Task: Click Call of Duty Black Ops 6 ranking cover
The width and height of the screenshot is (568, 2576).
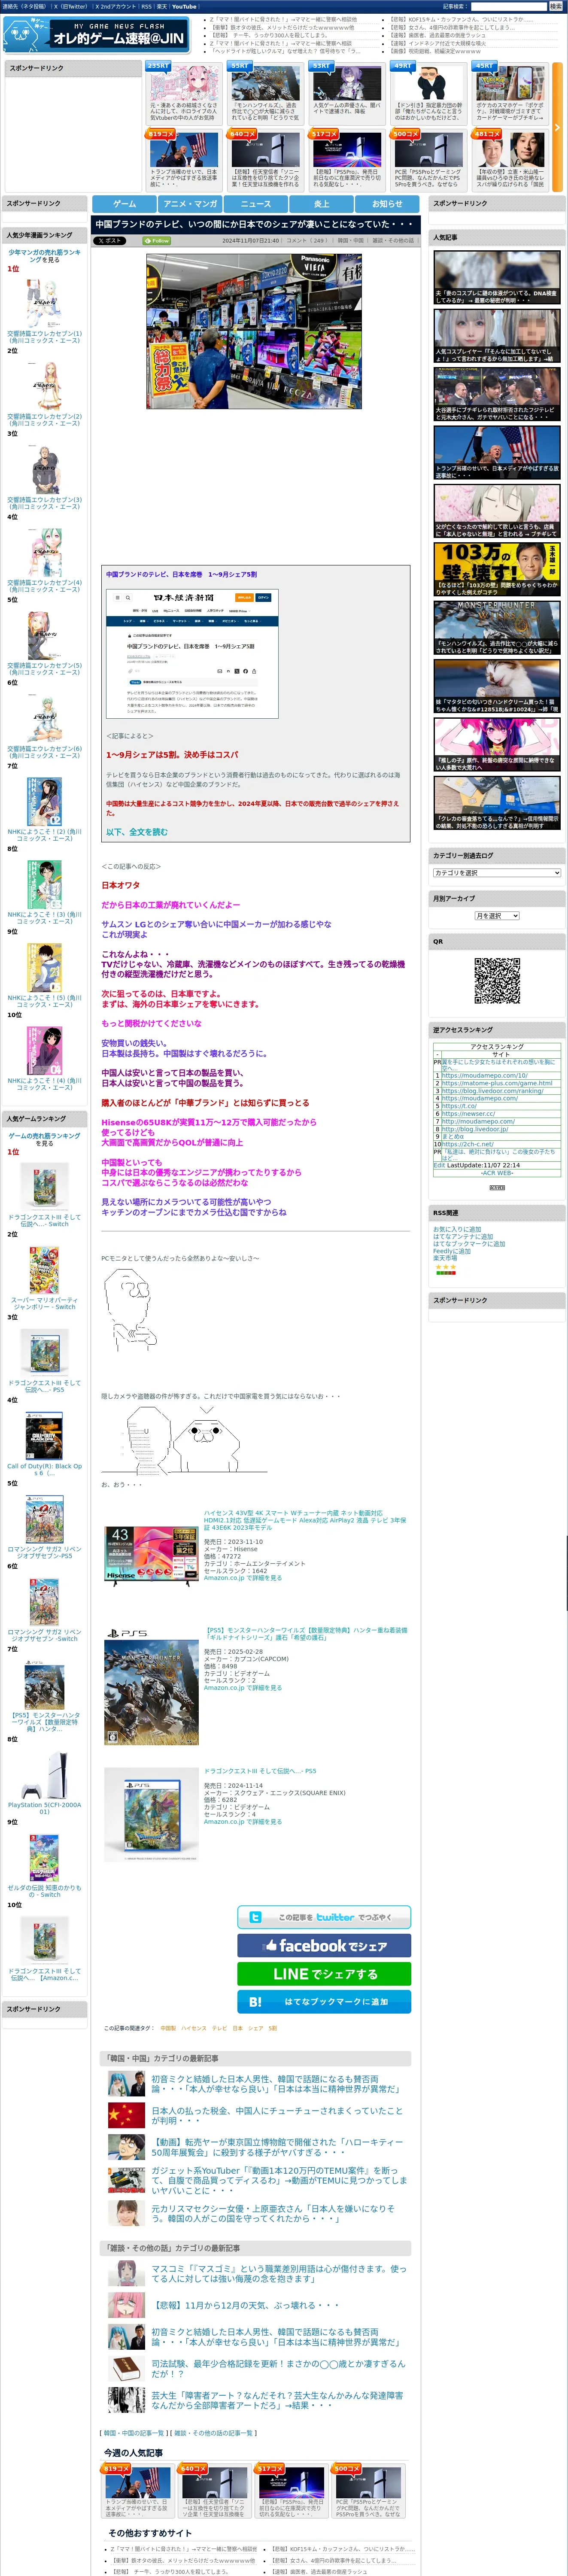Action: point(44,1436)
